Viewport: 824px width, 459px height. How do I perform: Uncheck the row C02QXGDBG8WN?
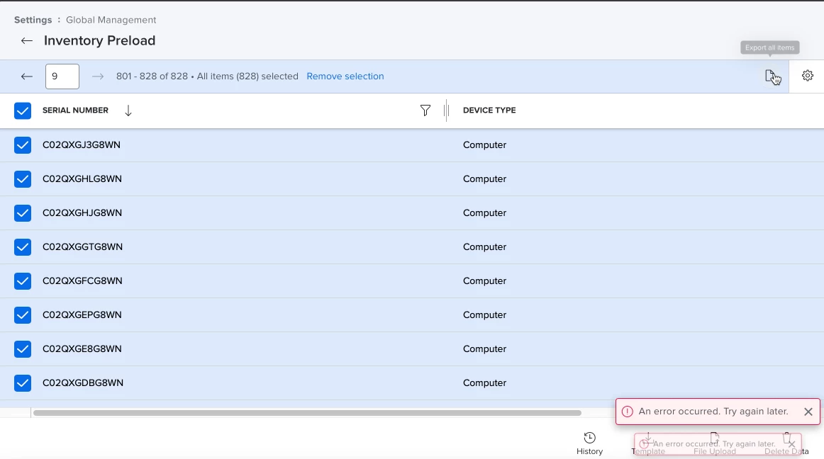(23, 383)
